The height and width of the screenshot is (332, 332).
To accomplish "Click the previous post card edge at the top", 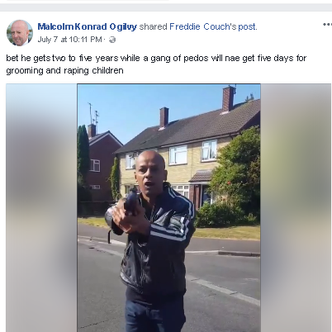I will click(88, 1).
